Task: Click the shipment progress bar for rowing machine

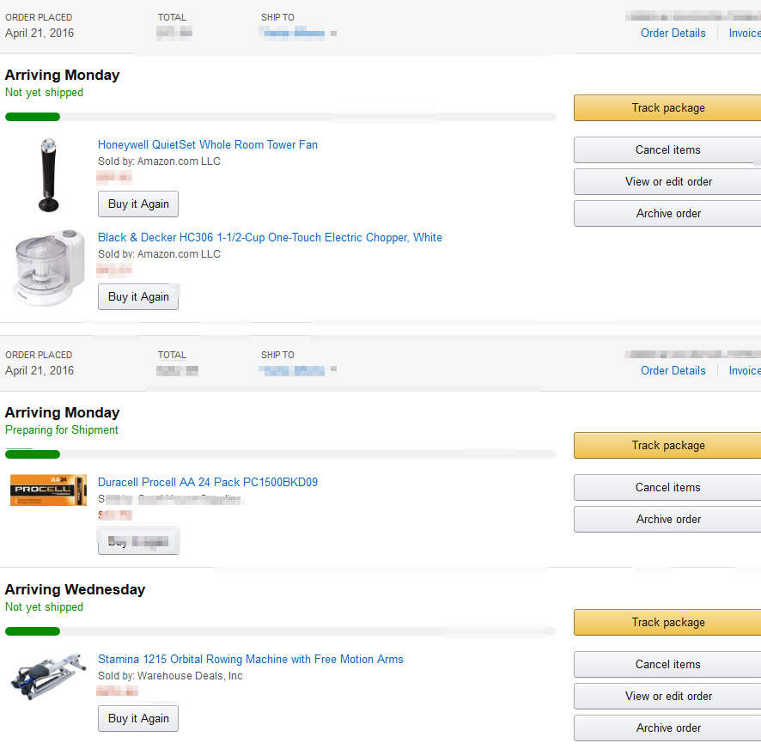Action: pos(281,631)
